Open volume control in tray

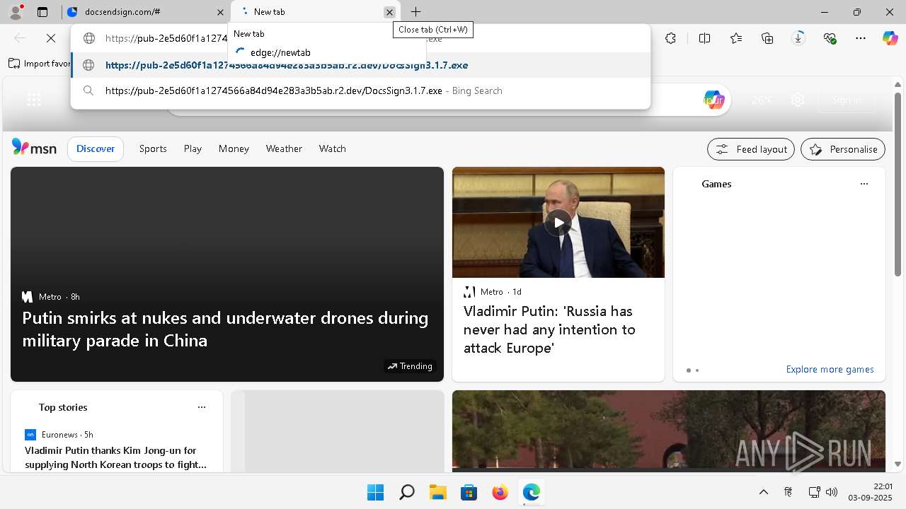click(x=832, y=492)
